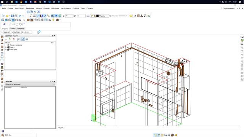Click the line drawing tool icon
The height and width of the screenshot is (137, 244).
pyautogui.click(x=10, y=24)
